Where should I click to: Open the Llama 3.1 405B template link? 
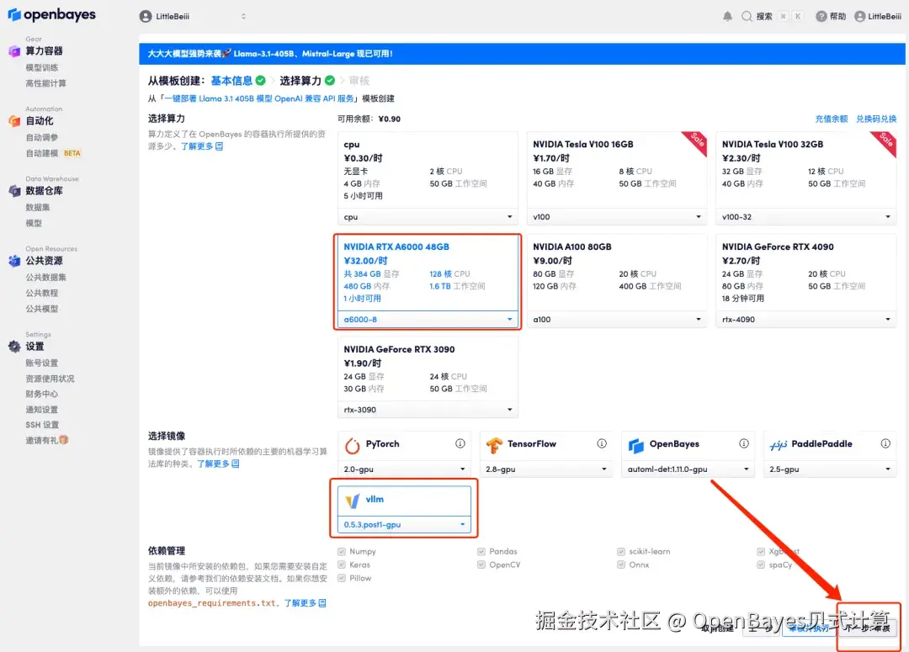pos(258,98)
